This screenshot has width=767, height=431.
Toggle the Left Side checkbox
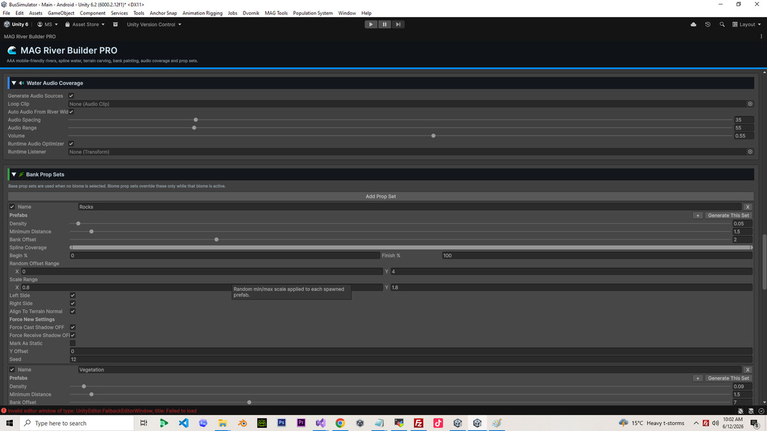pos(72,296)
